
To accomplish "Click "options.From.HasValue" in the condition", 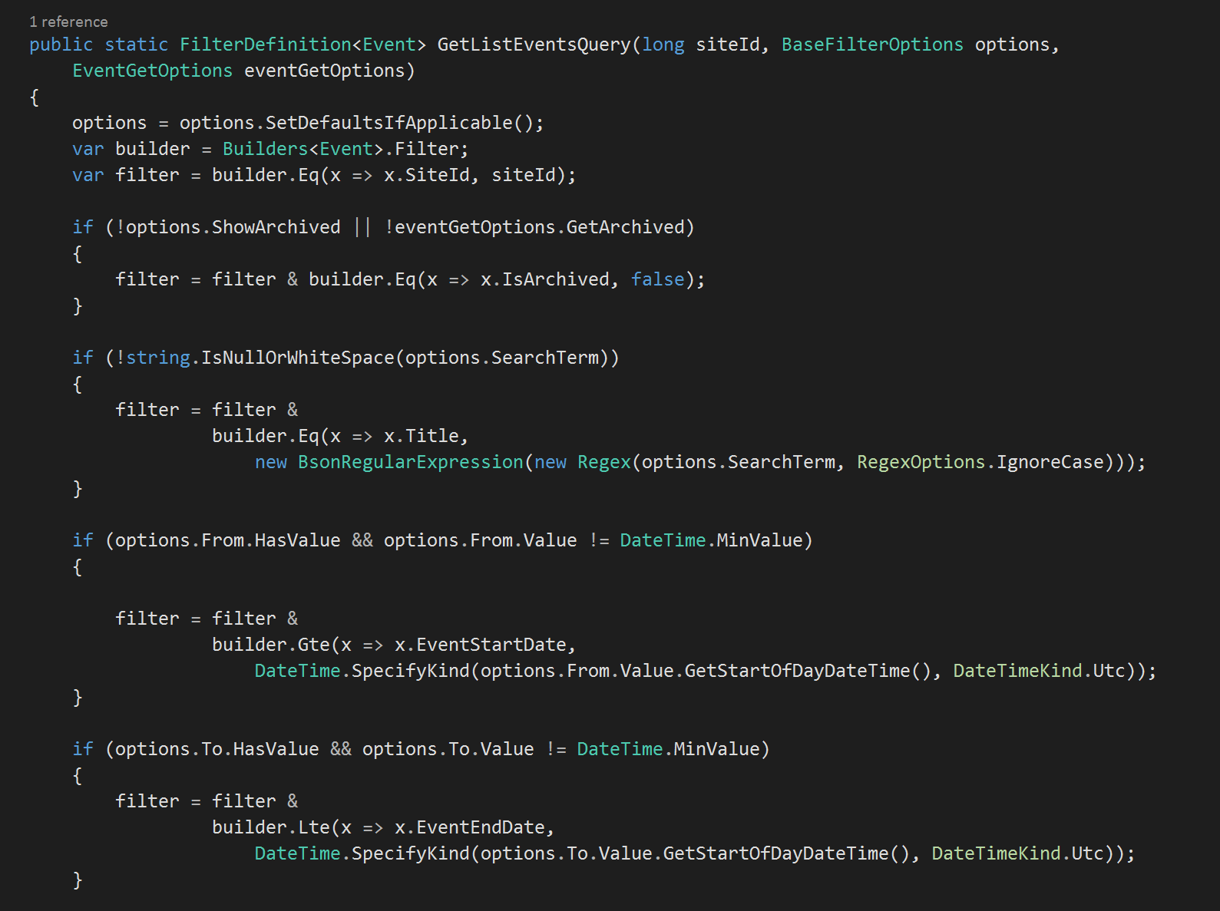I will tap(227, 540).
